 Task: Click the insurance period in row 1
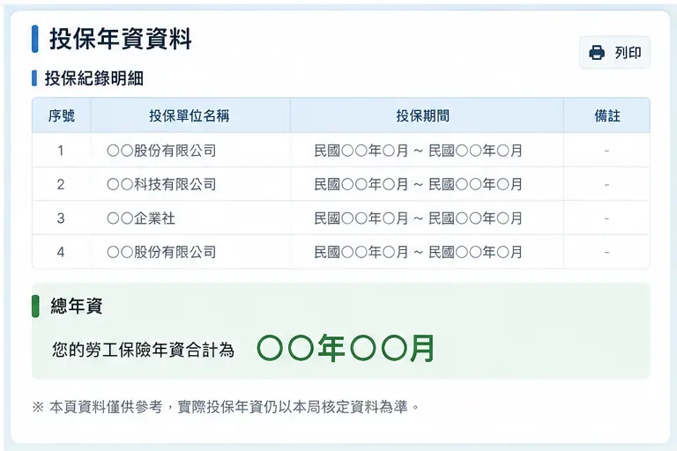coord(418,151)
